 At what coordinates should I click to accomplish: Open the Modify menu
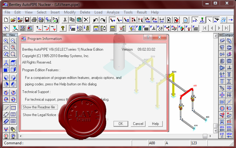70,12
